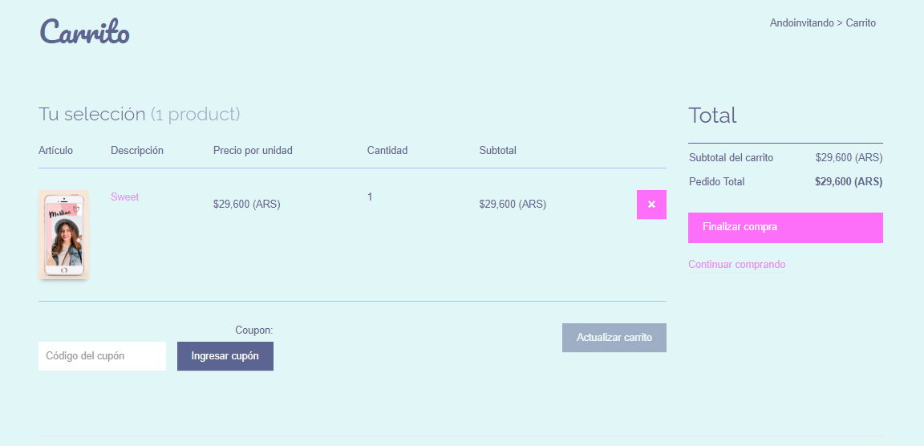
Task: Select the quantity value 1
Action: pyautogui.click(x=370, y=197)
